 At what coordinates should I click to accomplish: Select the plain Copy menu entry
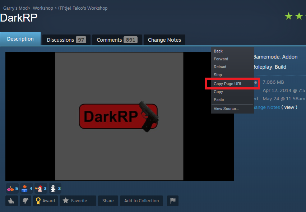pos(232,92)
